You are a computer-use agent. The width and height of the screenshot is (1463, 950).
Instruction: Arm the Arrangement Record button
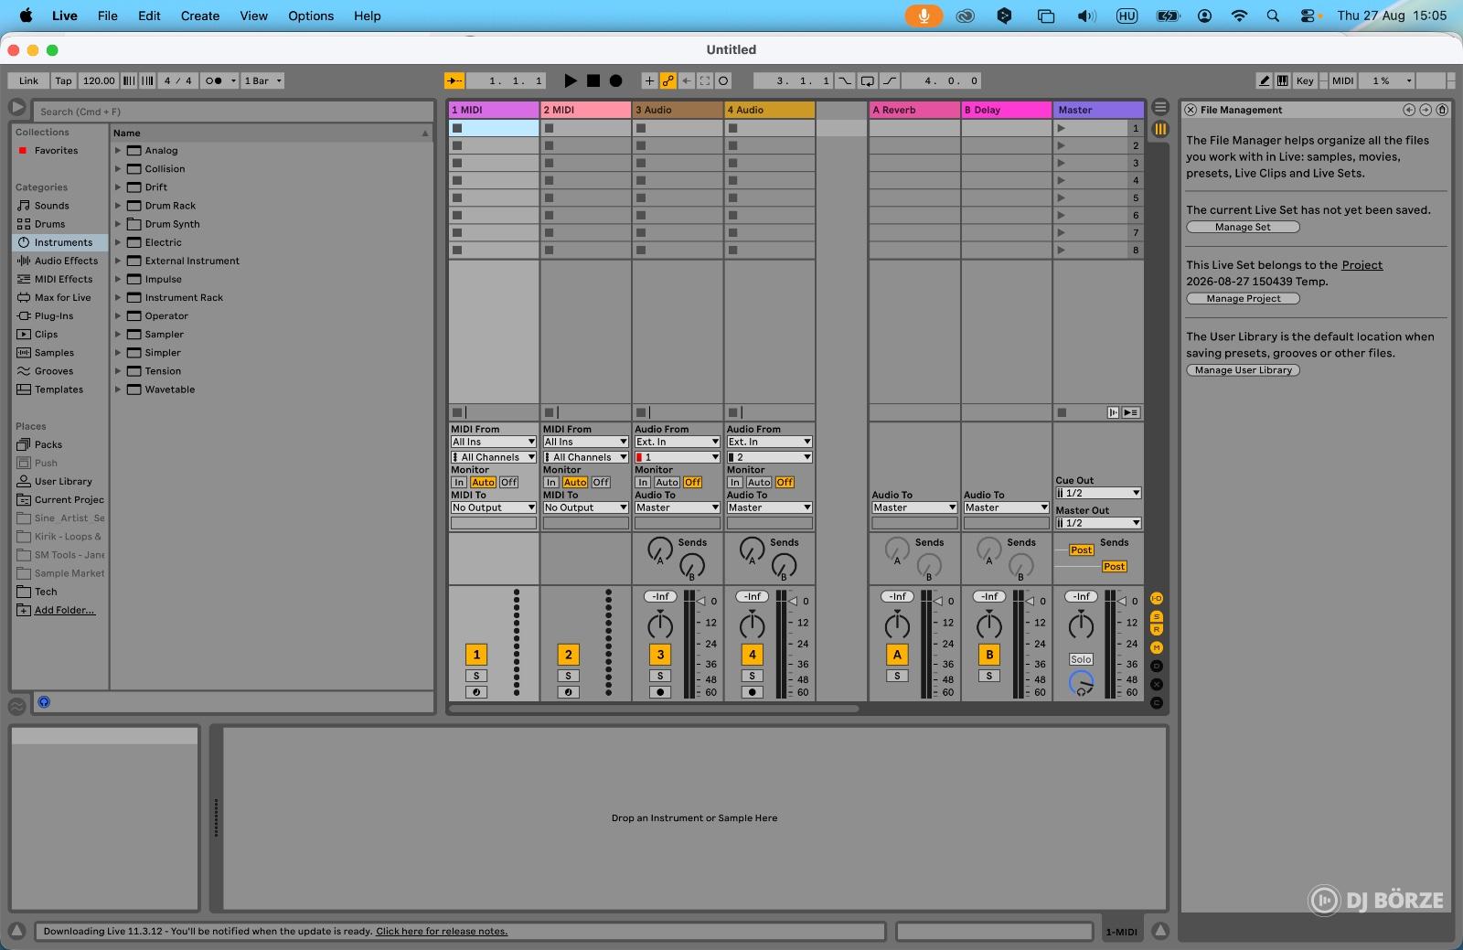(x=616, y=80)
